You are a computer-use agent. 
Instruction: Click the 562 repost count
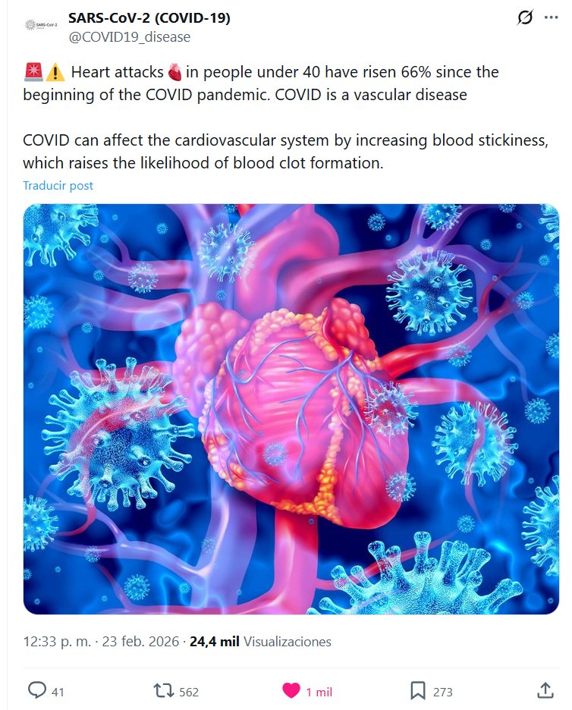click(x=189, y=692)
